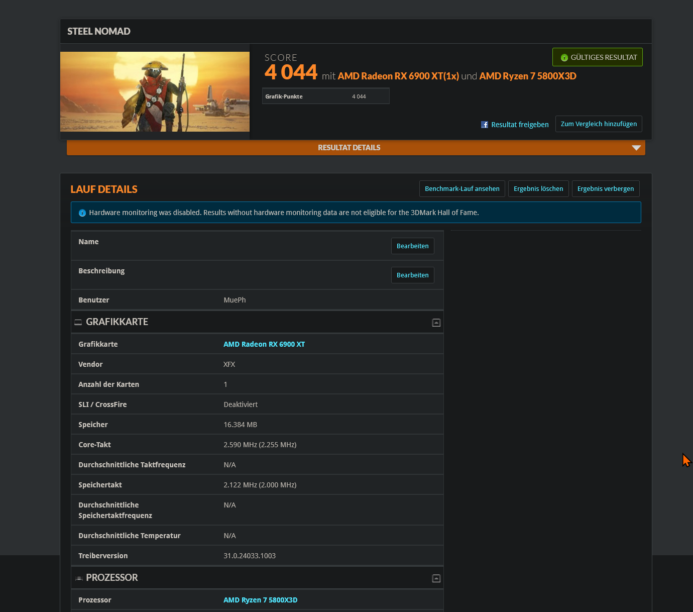Viewport: 693px width, 612px height.
Task: Collapse the PROZESSOR section
Action: 436,578
